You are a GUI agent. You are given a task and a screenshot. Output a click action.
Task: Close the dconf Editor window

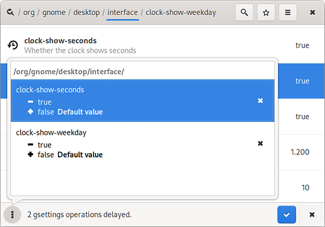click(312, 12)
